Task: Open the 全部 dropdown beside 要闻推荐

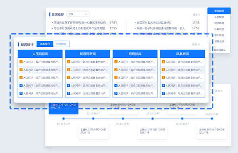Action: coord(78,14)
